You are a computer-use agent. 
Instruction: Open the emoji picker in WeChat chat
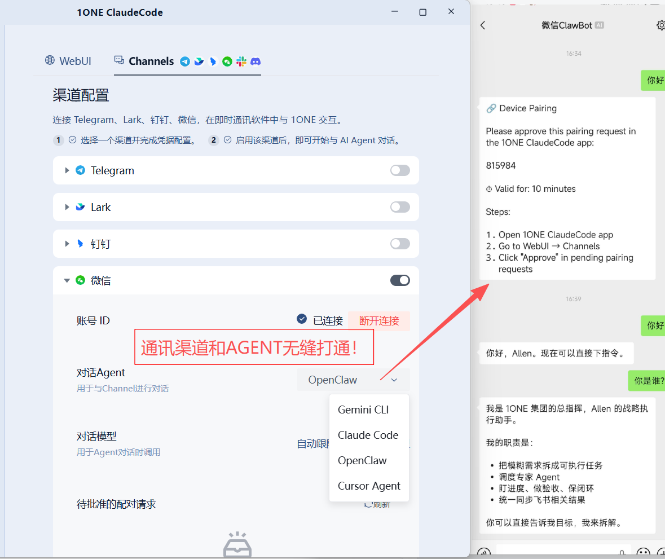click(x=643, y=553)
